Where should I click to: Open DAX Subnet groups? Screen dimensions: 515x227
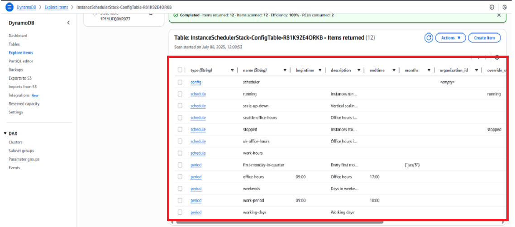(x=21, y=151)
